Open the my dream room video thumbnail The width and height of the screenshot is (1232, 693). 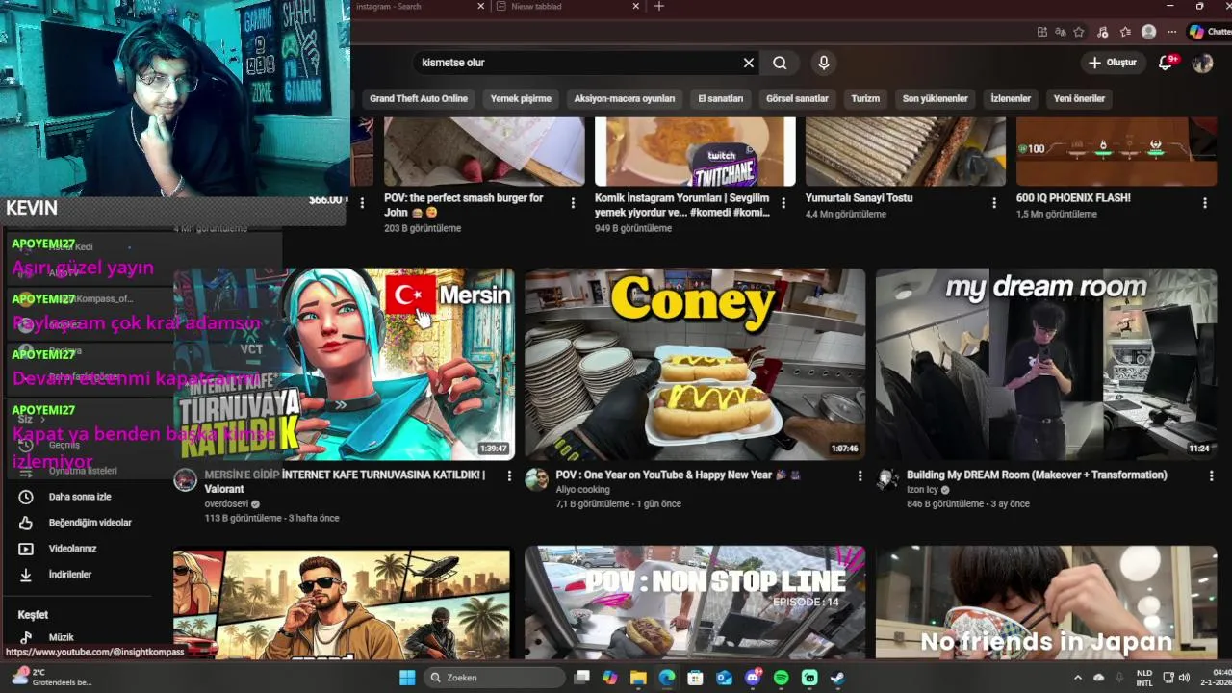(x=1046, y=364)
